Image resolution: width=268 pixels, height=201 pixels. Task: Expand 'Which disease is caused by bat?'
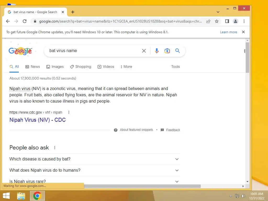coord(94,159)
